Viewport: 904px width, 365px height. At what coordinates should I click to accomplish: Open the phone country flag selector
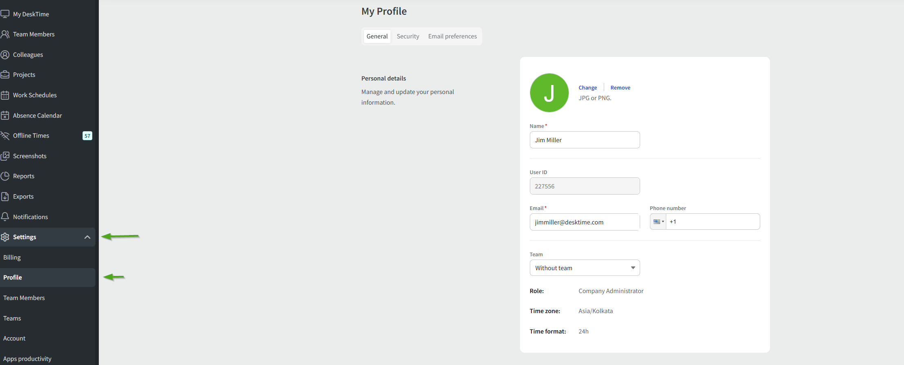(658, 222)
